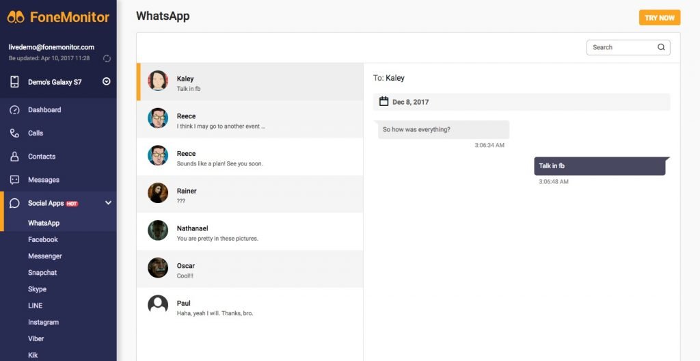This screenshot has width=700, height=361.
Task: Click the 'Dec 8, 2017' date label
Action: (x=410, y=102)
